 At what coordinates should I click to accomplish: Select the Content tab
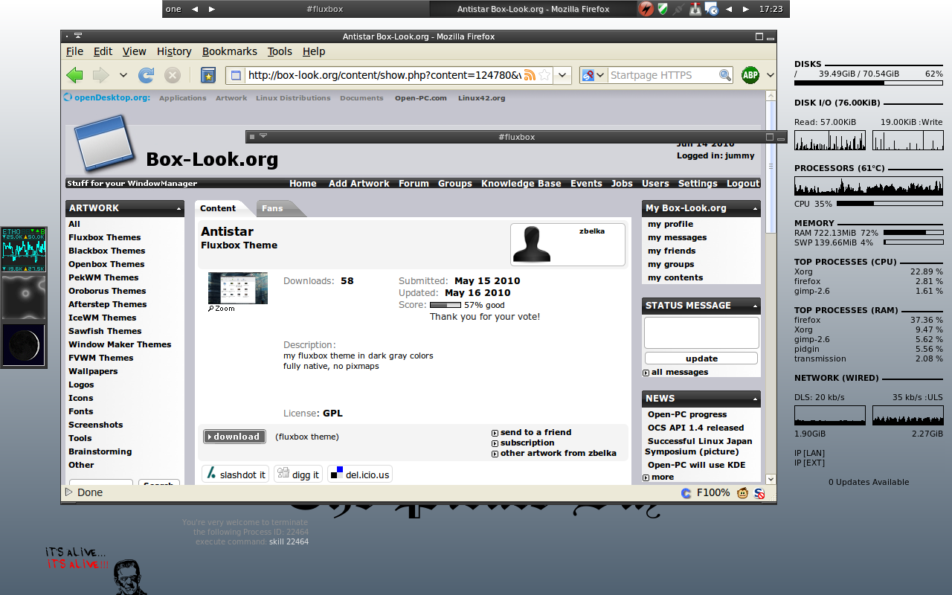tap(218, 208)
